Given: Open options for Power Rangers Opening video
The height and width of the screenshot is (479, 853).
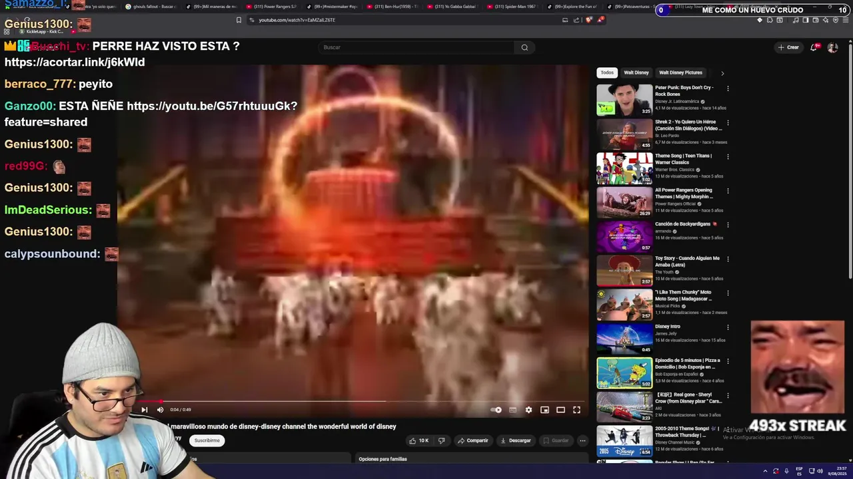Looking at the screenshot, I should pyautogui.click(x=728, y=190).
